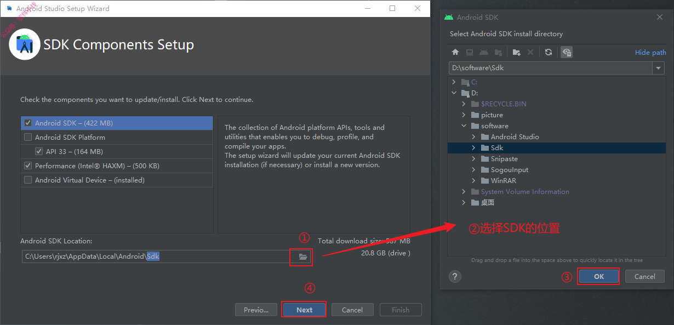Expand the System Volume Information folder
Screen dimensions: 674x325
coord(464,192)
